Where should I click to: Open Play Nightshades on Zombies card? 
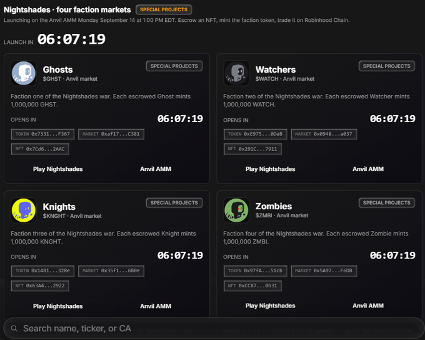click(270, 306)
